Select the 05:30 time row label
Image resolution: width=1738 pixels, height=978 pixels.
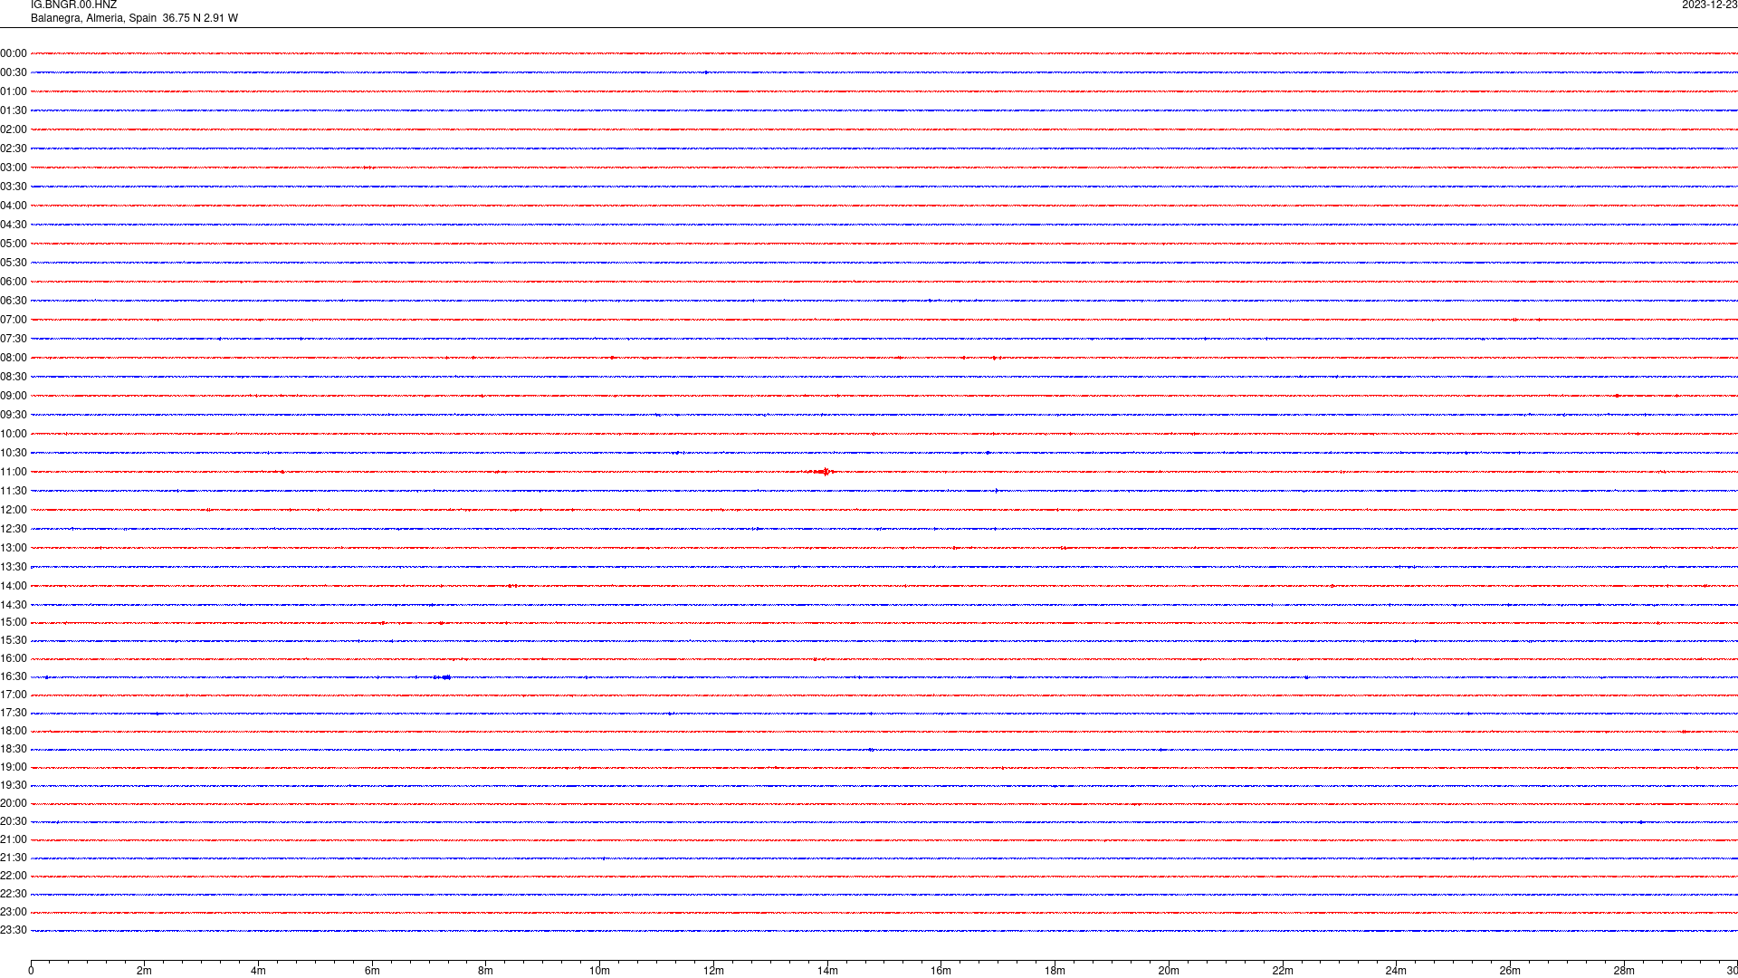tap(14, 263)
